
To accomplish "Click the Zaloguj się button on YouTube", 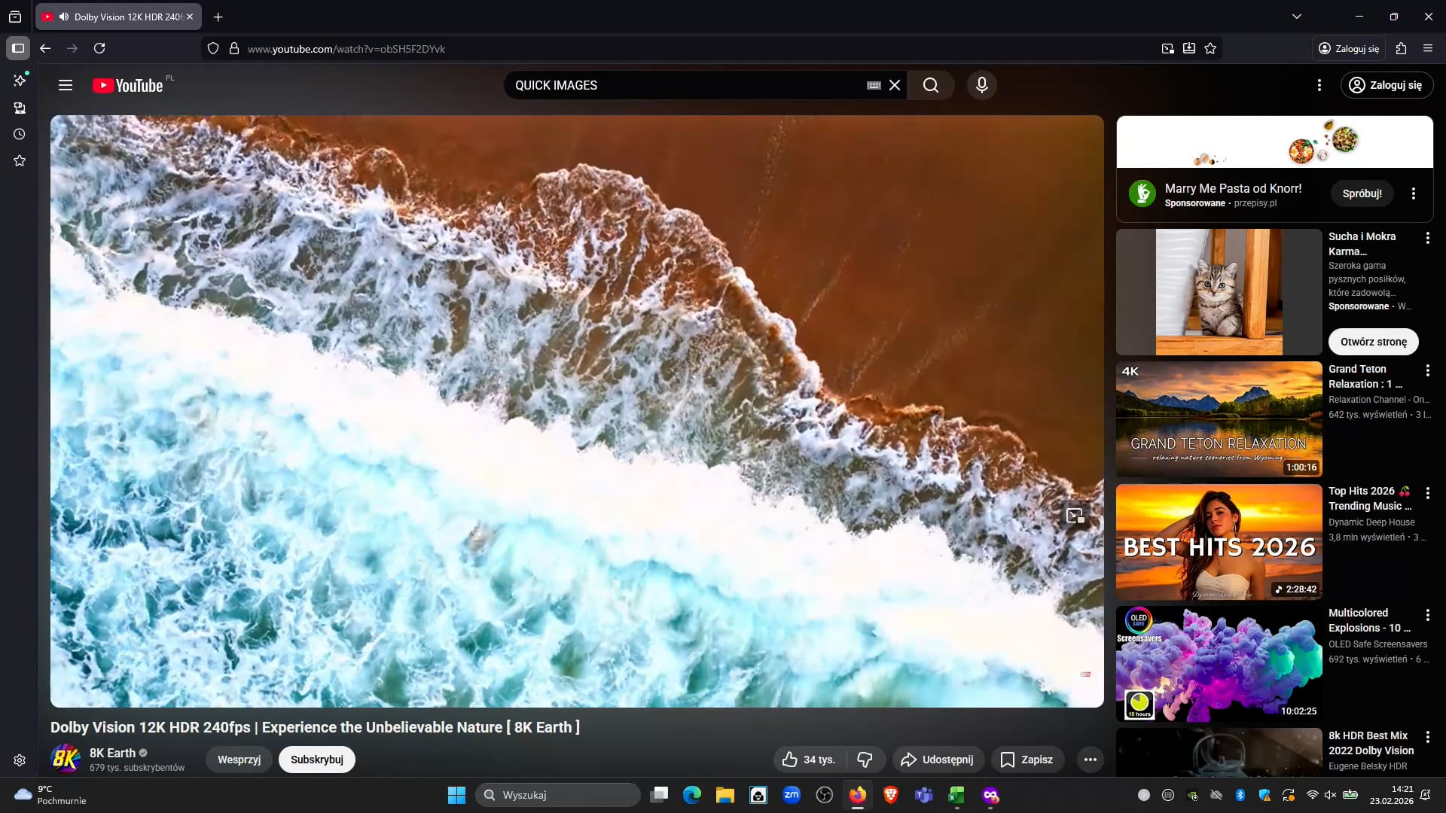I will click(x=1387, y=85).
